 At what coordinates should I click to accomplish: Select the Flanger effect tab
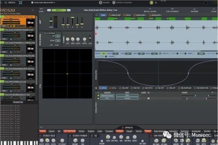(129, 131)
